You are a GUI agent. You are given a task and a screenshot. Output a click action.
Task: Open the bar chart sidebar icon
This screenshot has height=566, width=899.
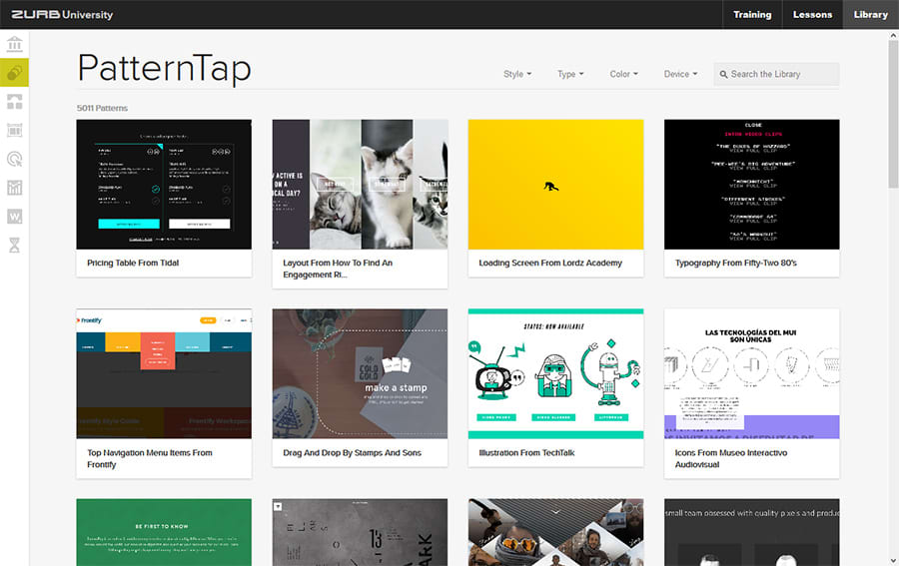coord(14,188)
